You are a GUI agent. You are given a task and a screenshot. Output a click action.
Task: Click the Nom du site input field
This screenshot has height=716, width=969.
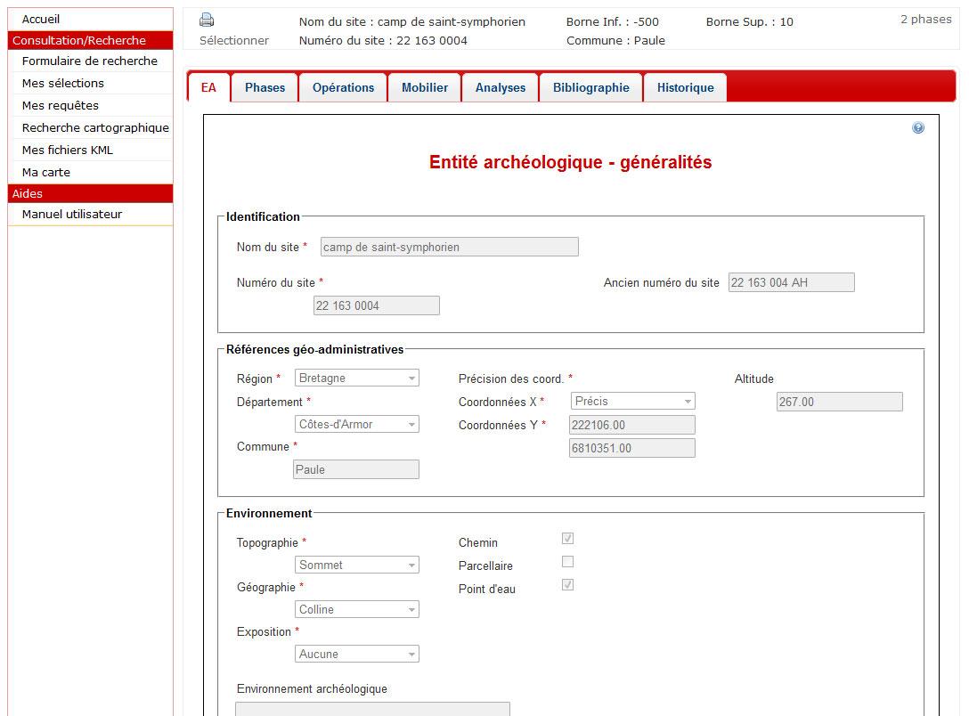[449, 248]
